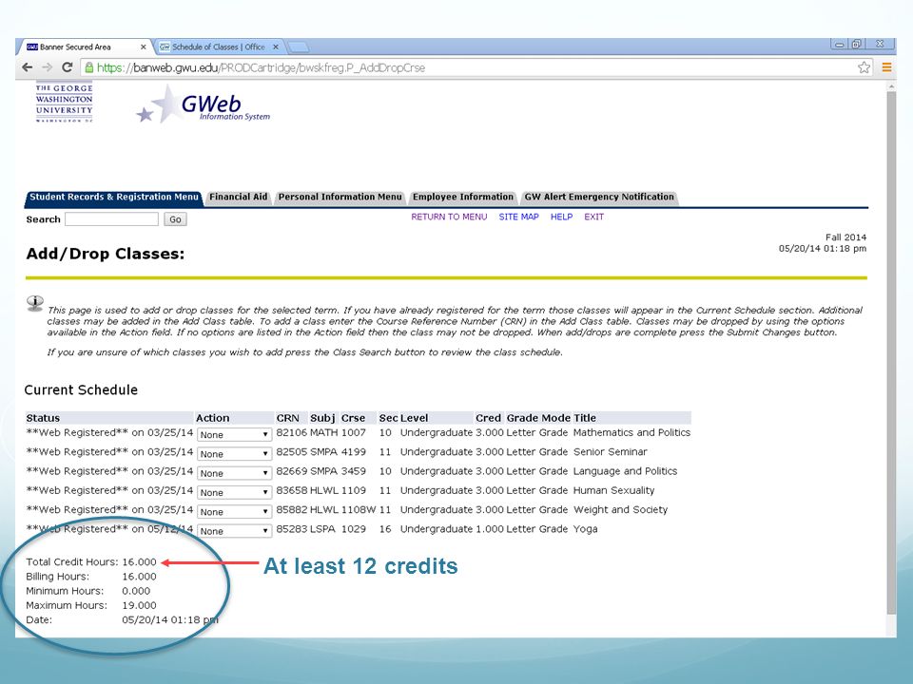This screenshot has width=913, height=684.
Task: Close the Schedule of Classes tab
Action: [x=276, y=47]
